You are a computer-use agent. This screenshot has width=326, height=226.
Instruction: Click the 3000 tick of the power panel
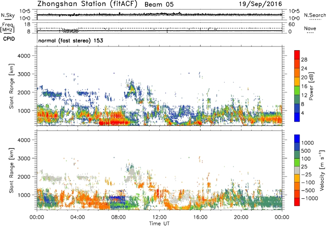point(24,74)
